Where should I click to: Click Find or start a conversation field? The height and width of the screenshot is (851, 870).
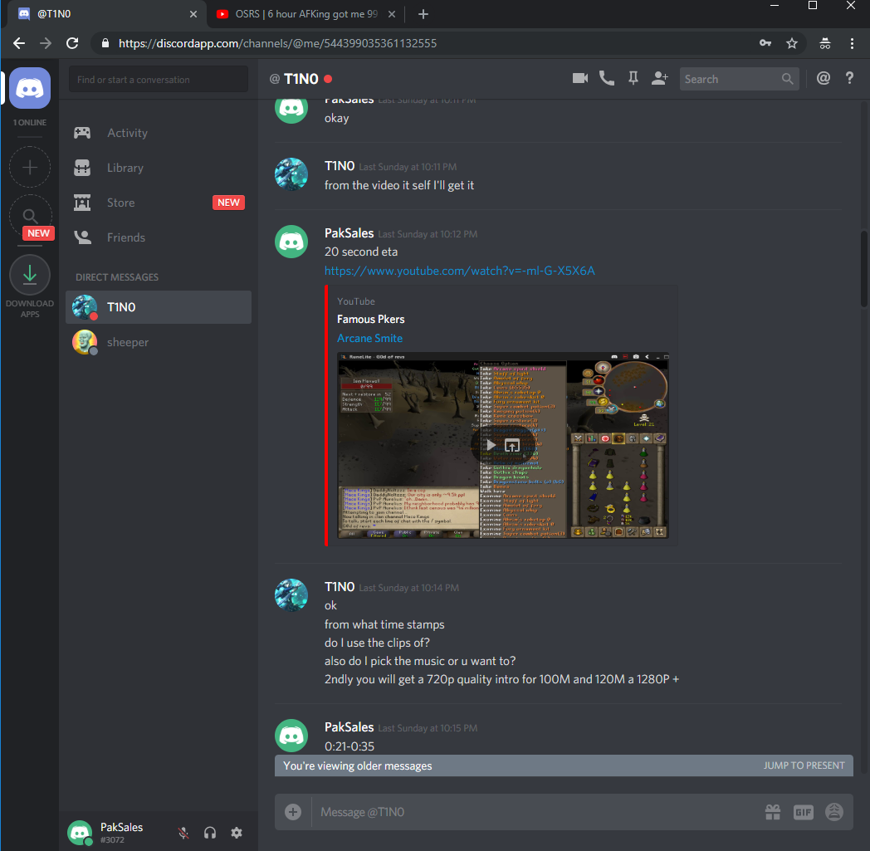(158, 80)
